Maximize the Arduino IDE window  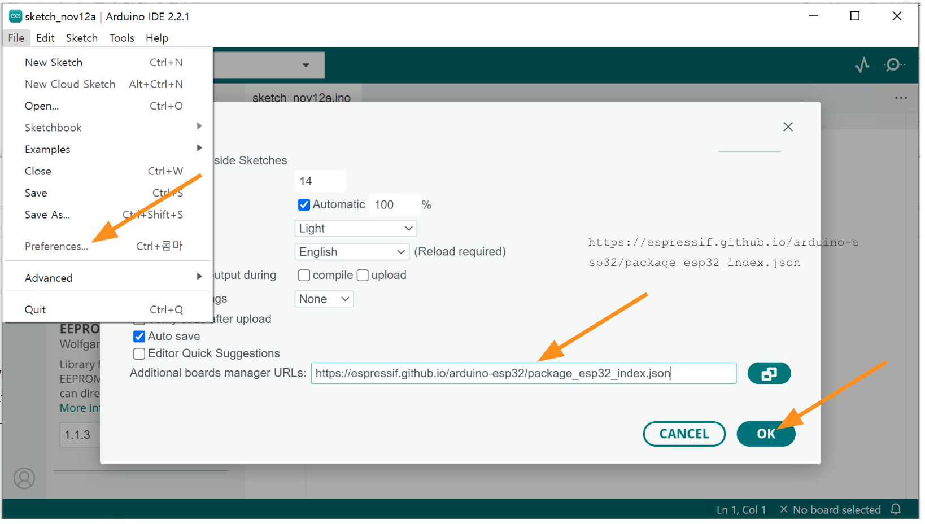coord(855,16)
